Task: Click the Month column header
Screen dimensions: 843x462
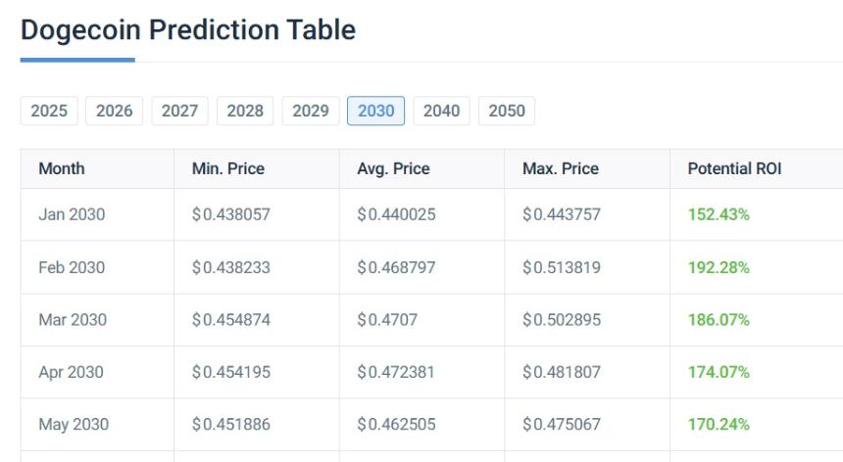Action: click(x=62, y=168)
